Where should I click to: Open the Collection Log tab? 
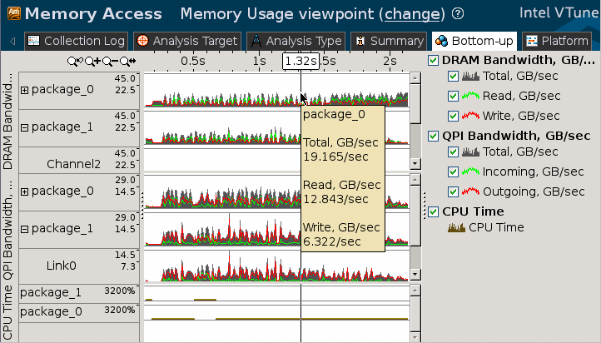[x=76, y=41]
